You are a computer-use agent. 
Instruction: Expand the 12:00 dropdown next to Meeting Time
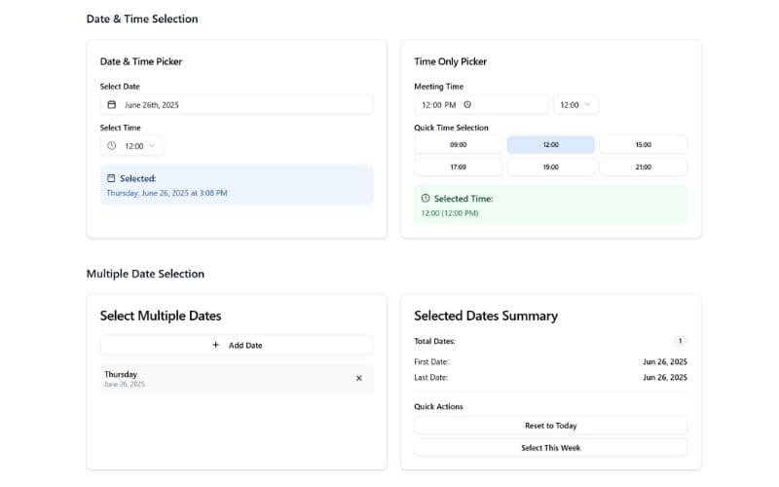coord(575,104)
